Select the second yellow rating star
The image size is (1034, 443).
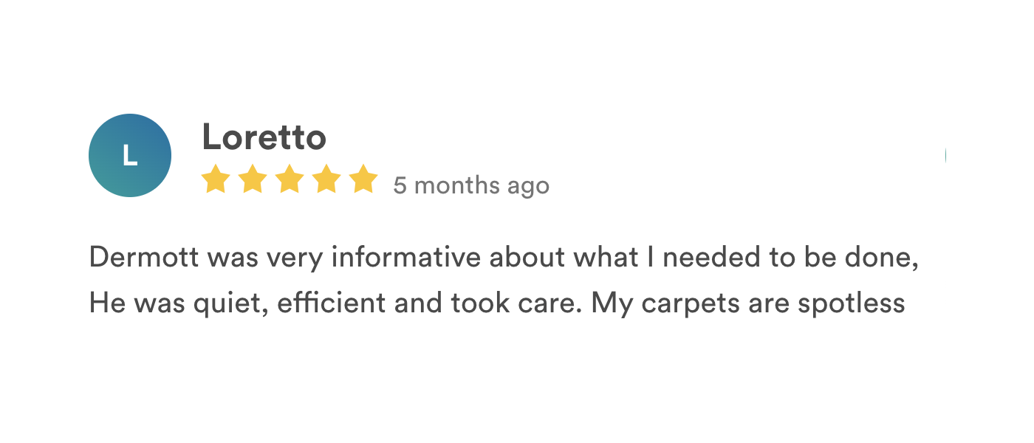pyautogui.click(x=252, y=179)
